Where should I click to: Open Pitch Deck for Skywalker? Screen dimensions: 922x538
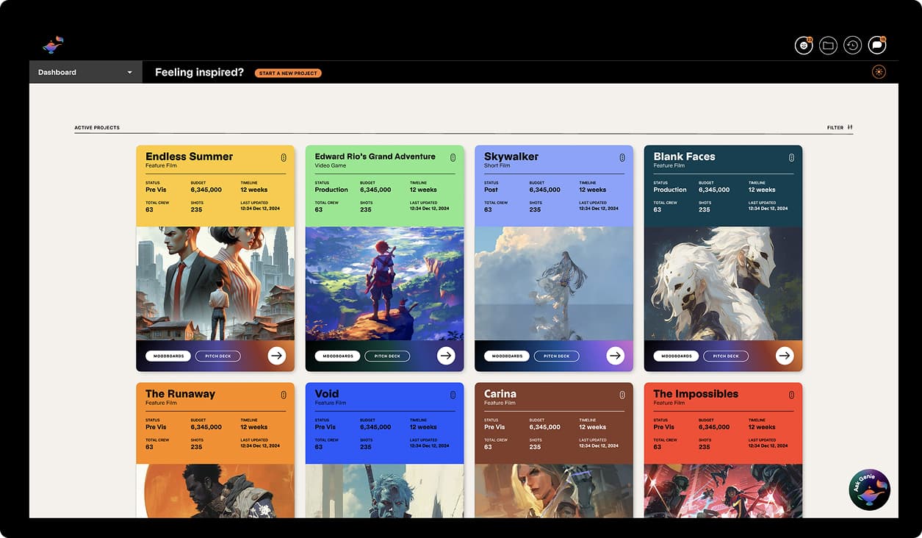[556, 356]
